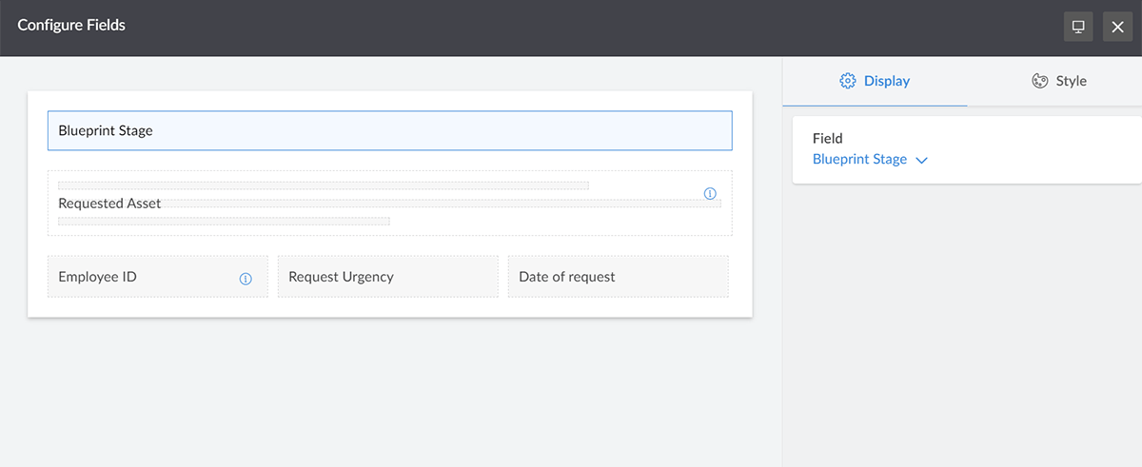Click the Configure Fields title text
Viewport: 1142px width, 467px height.
[x=71, y=25]
